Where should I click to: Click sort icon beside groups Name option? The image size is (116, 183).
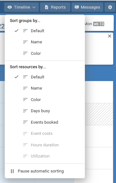[x=25, y=42]
